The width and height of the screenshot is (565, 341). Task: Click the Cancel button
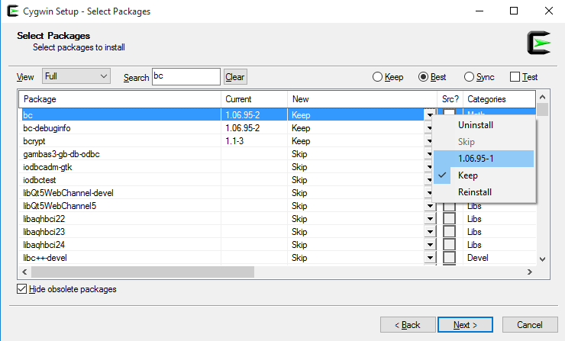point(530,325)
